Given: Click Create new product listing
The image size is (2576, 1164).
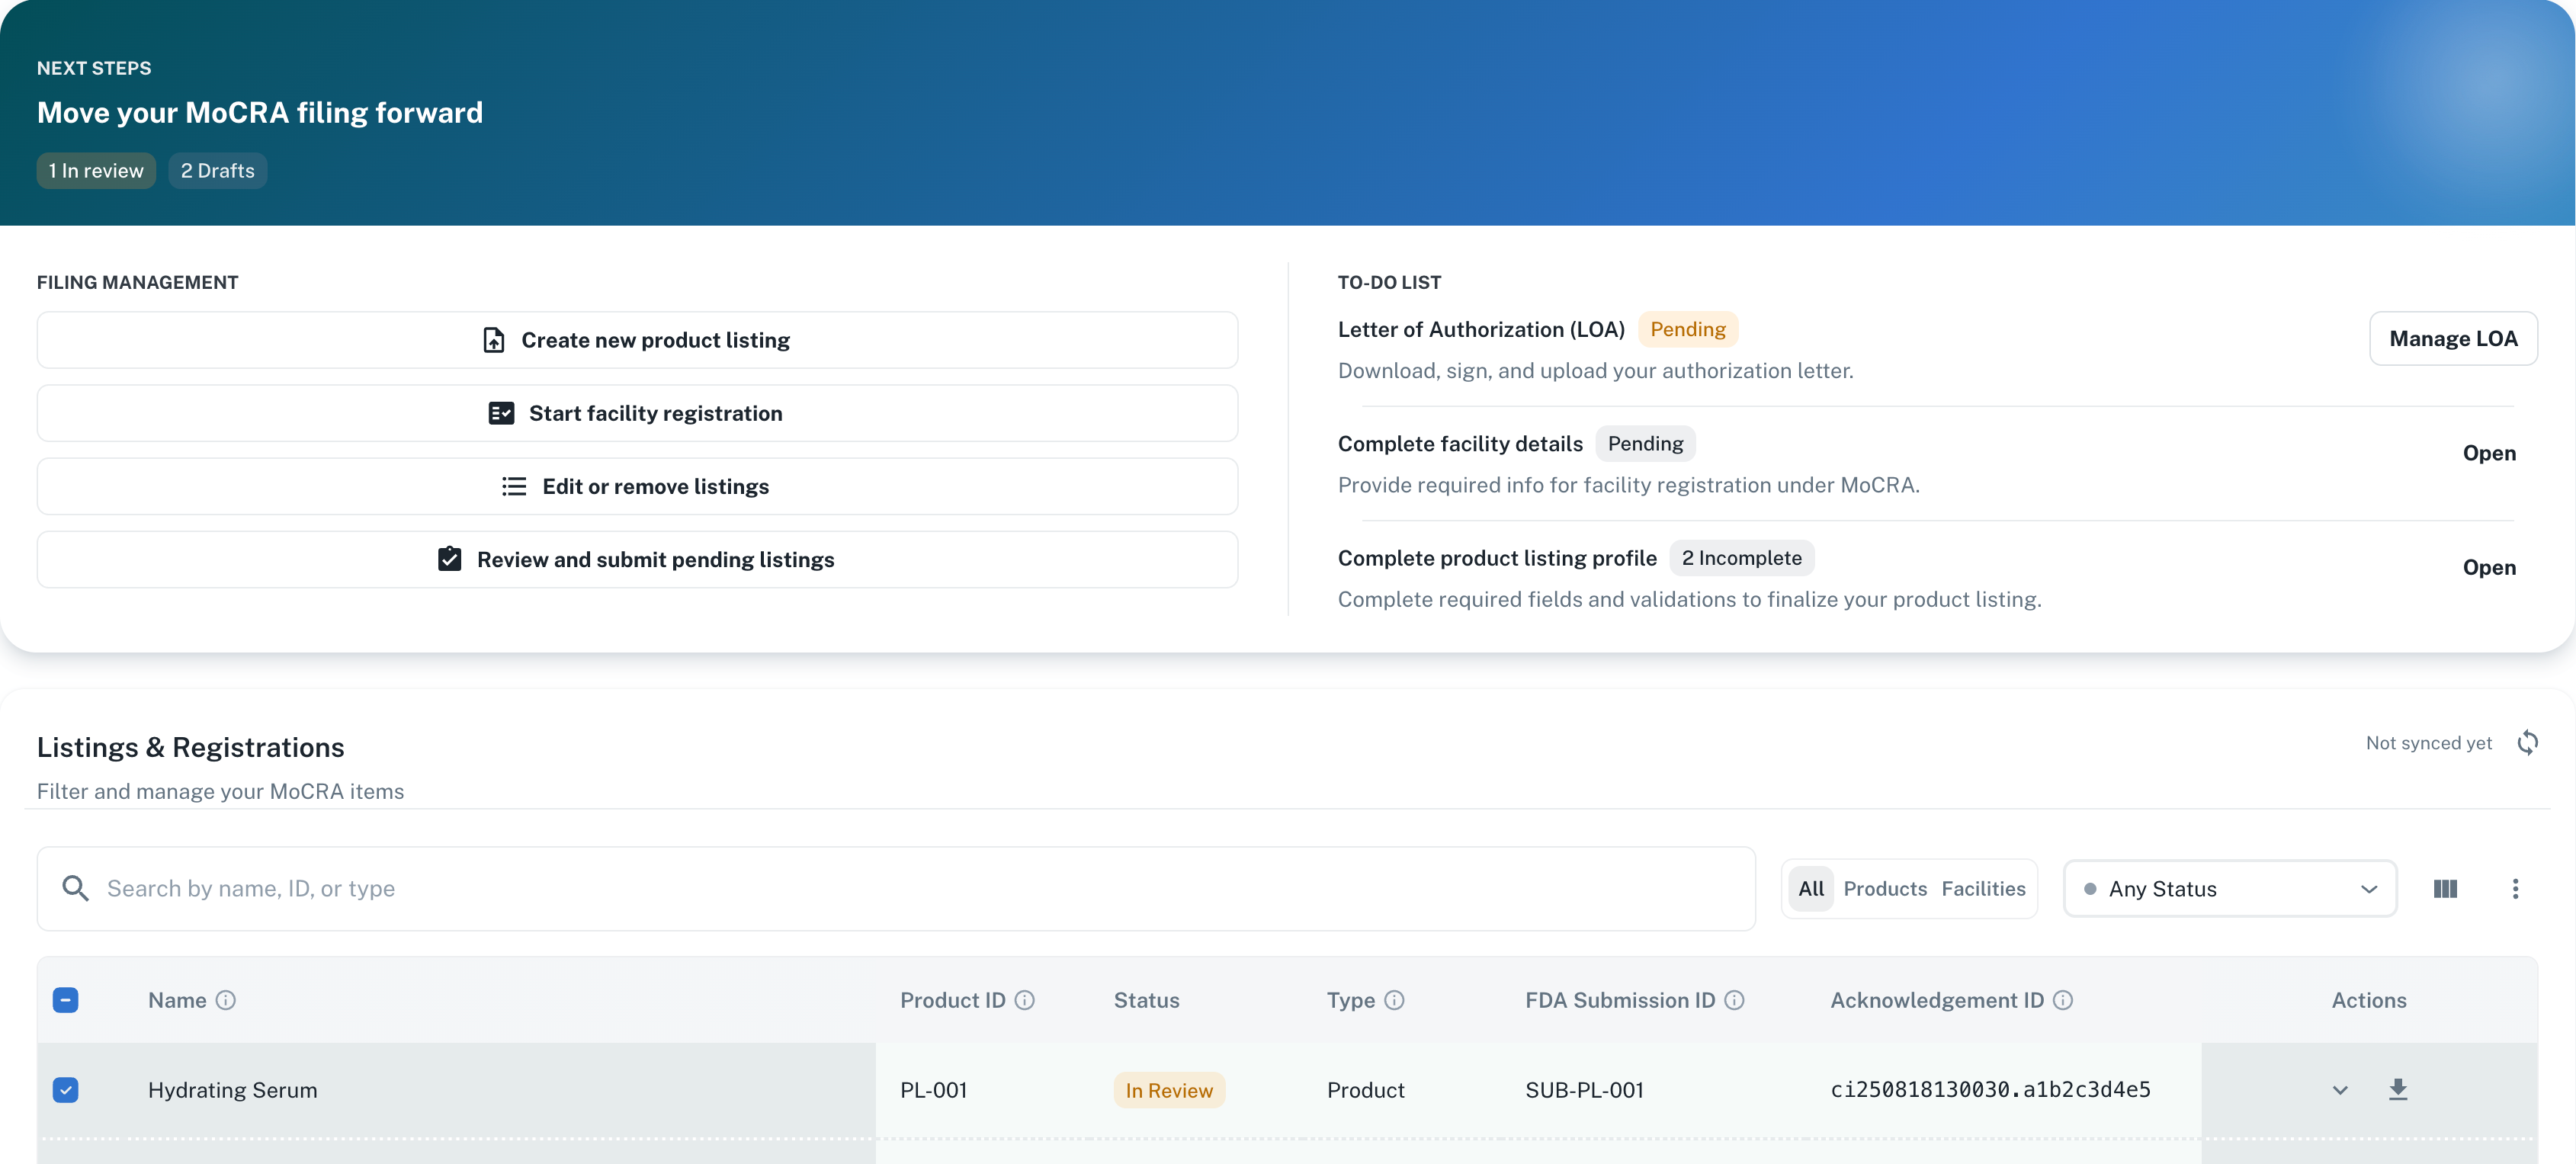Looking at the screenshot, I should (637, 340).
